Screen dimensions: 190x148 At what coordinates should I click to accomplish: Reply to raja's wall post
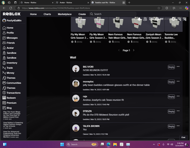tap(171, 97)
